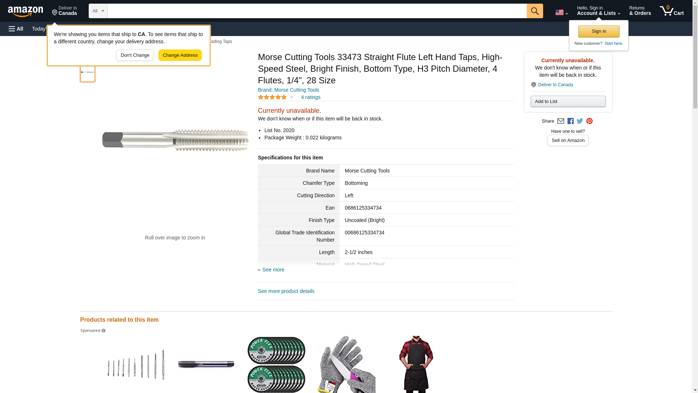698x393 pixels.
Task: Select the tap product thumbnail image
Action: [88, 72]
